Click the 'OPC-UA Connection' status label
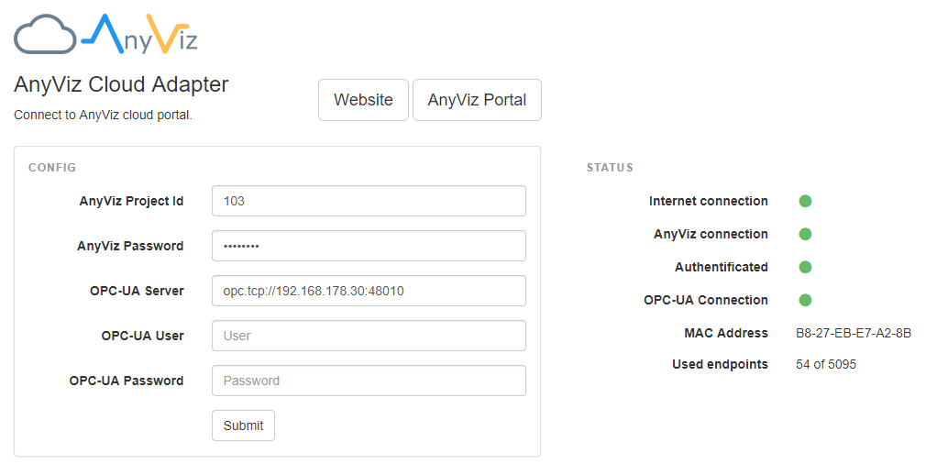This screenshot has width=937, height=464. (x=706, y=300)
